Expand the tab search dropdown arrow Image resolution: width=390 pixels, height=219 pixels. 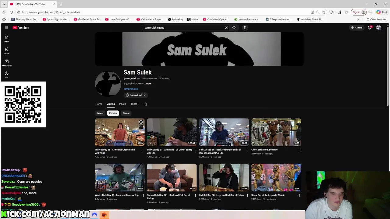coord(4,4)
